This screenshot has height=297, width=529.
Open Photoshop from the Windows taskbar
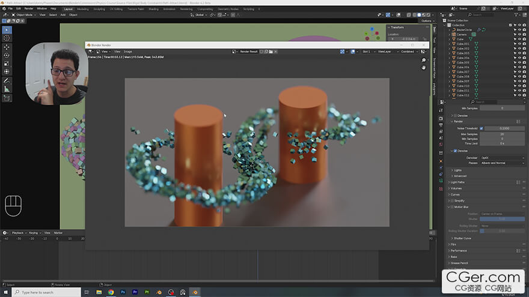point(123,292)
